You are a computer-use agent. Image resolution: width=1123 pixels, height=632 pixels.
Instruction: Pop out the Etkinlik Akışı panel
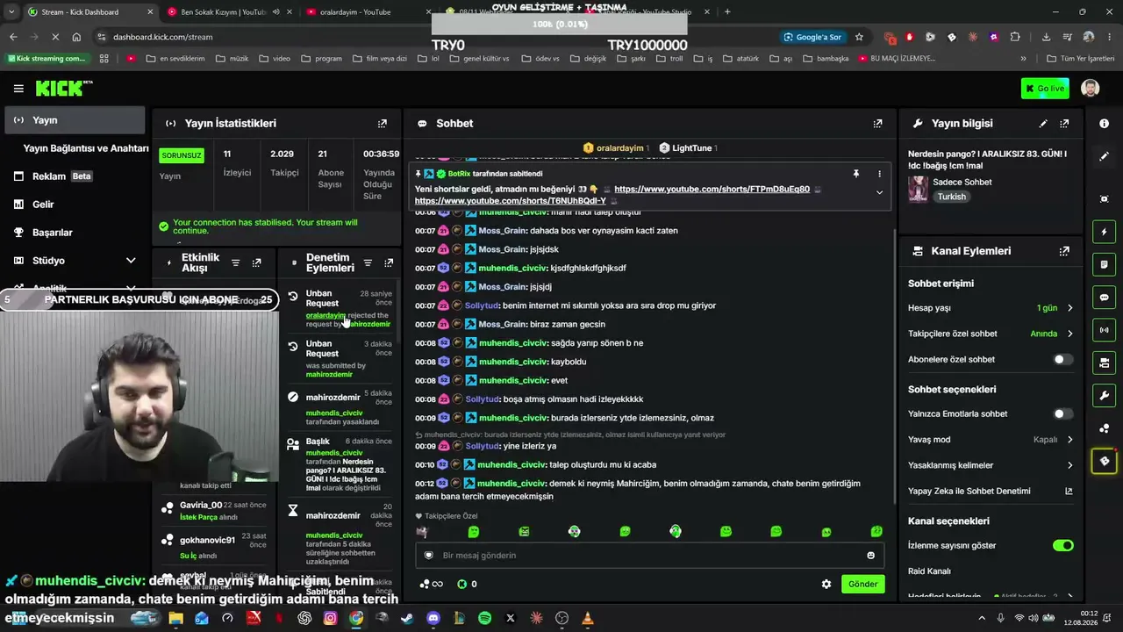256,262
